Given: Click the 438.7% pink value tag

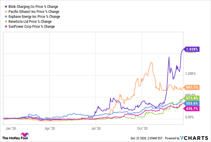Looking at the screenshot, I should pyautogui.click(x=191, y=108).
